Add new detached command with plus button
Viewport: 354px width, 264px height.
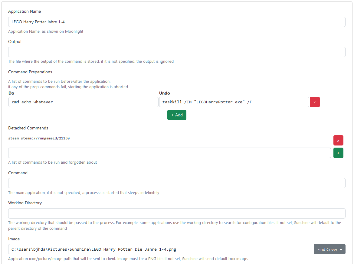point(338,153)
